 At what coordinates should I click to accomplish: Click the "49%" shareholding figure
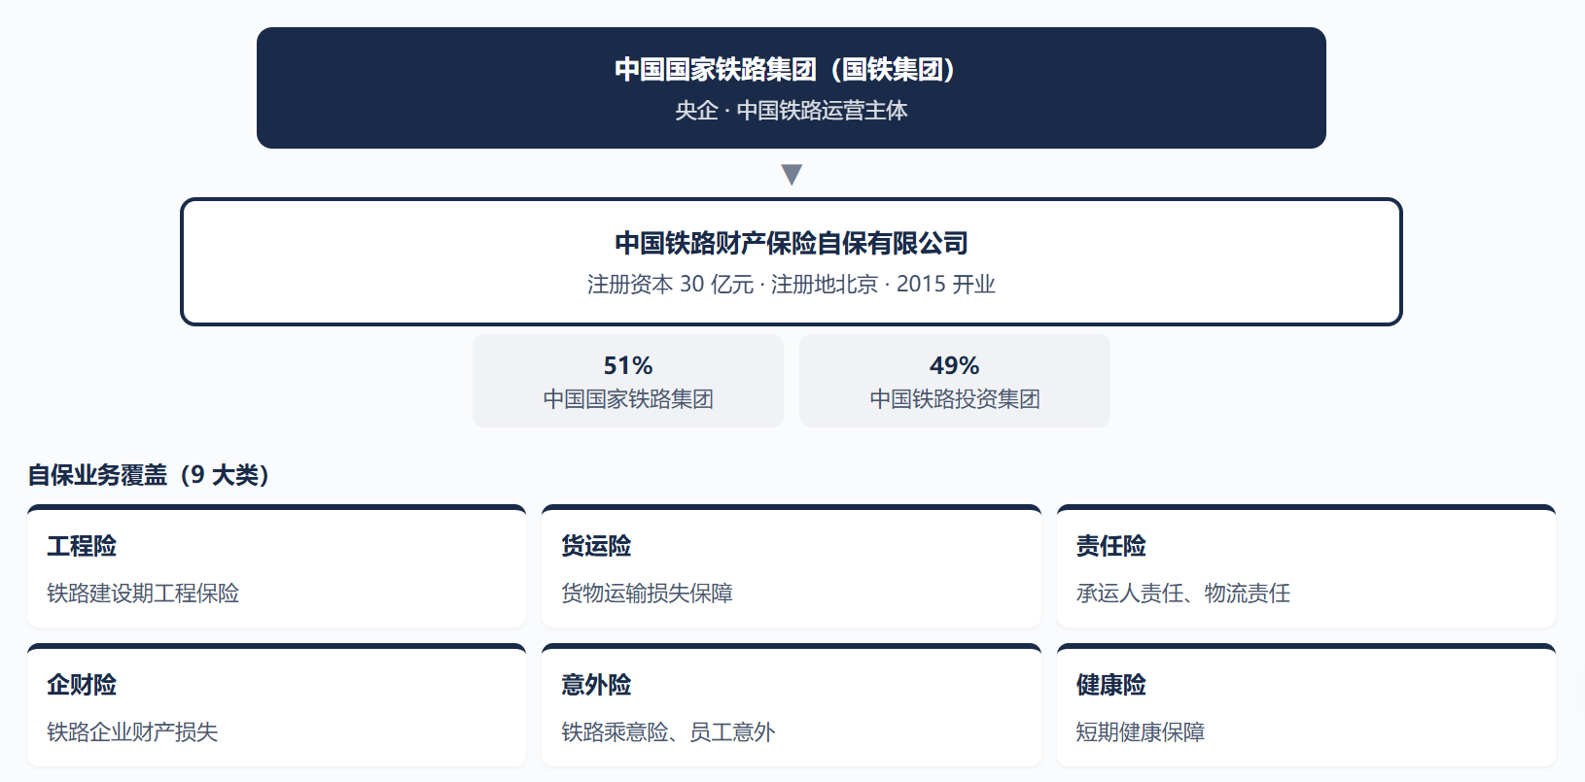(x=955, y=366)
